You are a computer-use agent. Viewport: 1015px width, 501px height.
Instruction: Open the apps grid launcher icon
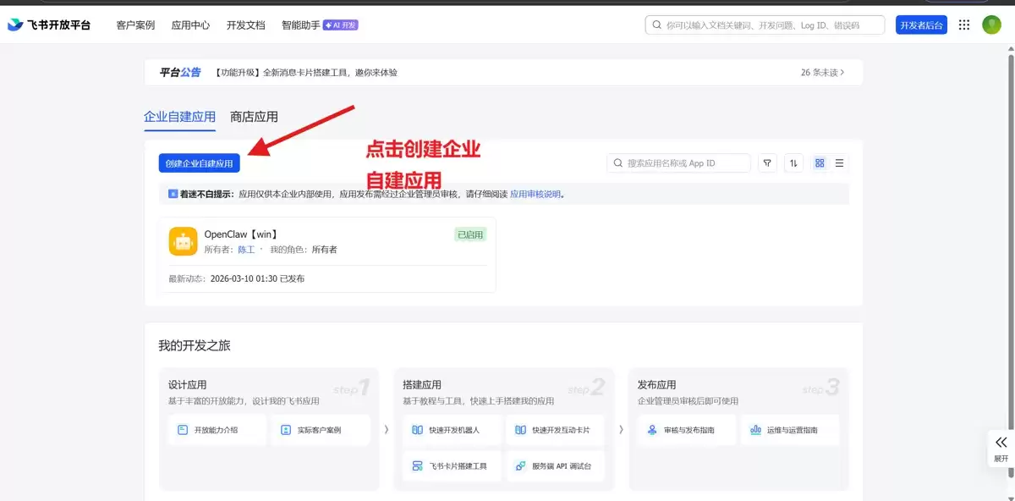click(964, 25)
